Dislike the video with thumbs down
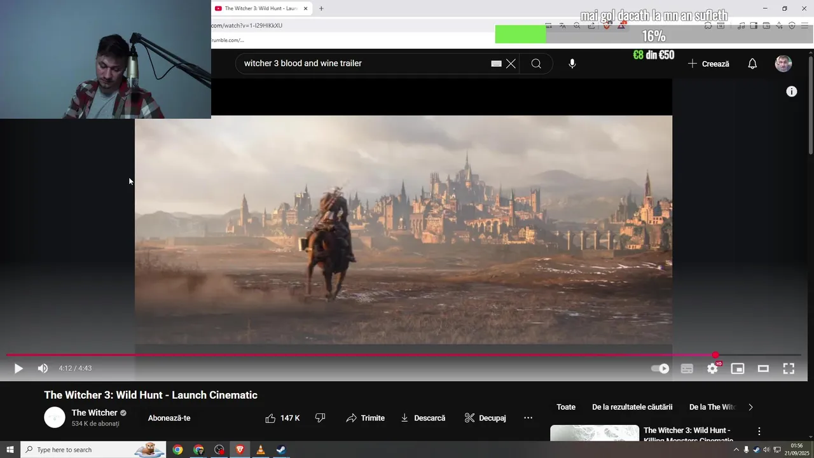 (321, 418)
